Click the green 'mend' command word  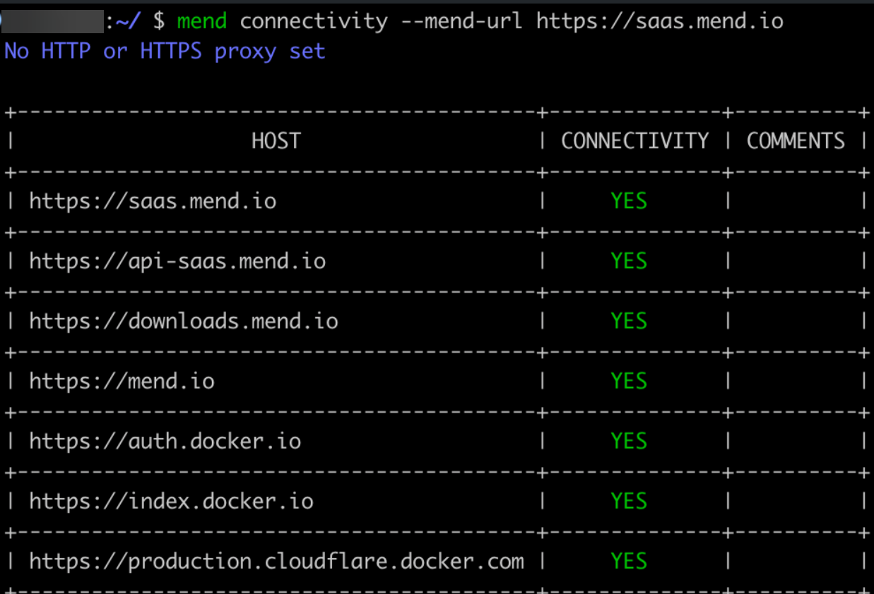(202, 21)
